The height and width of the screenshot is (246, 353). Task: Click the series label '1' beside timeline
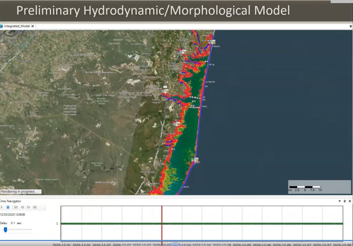pos(57,224)
